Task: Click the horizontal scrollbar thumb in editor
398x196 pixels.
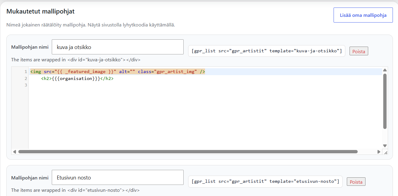Action: (x=188, y=152)
